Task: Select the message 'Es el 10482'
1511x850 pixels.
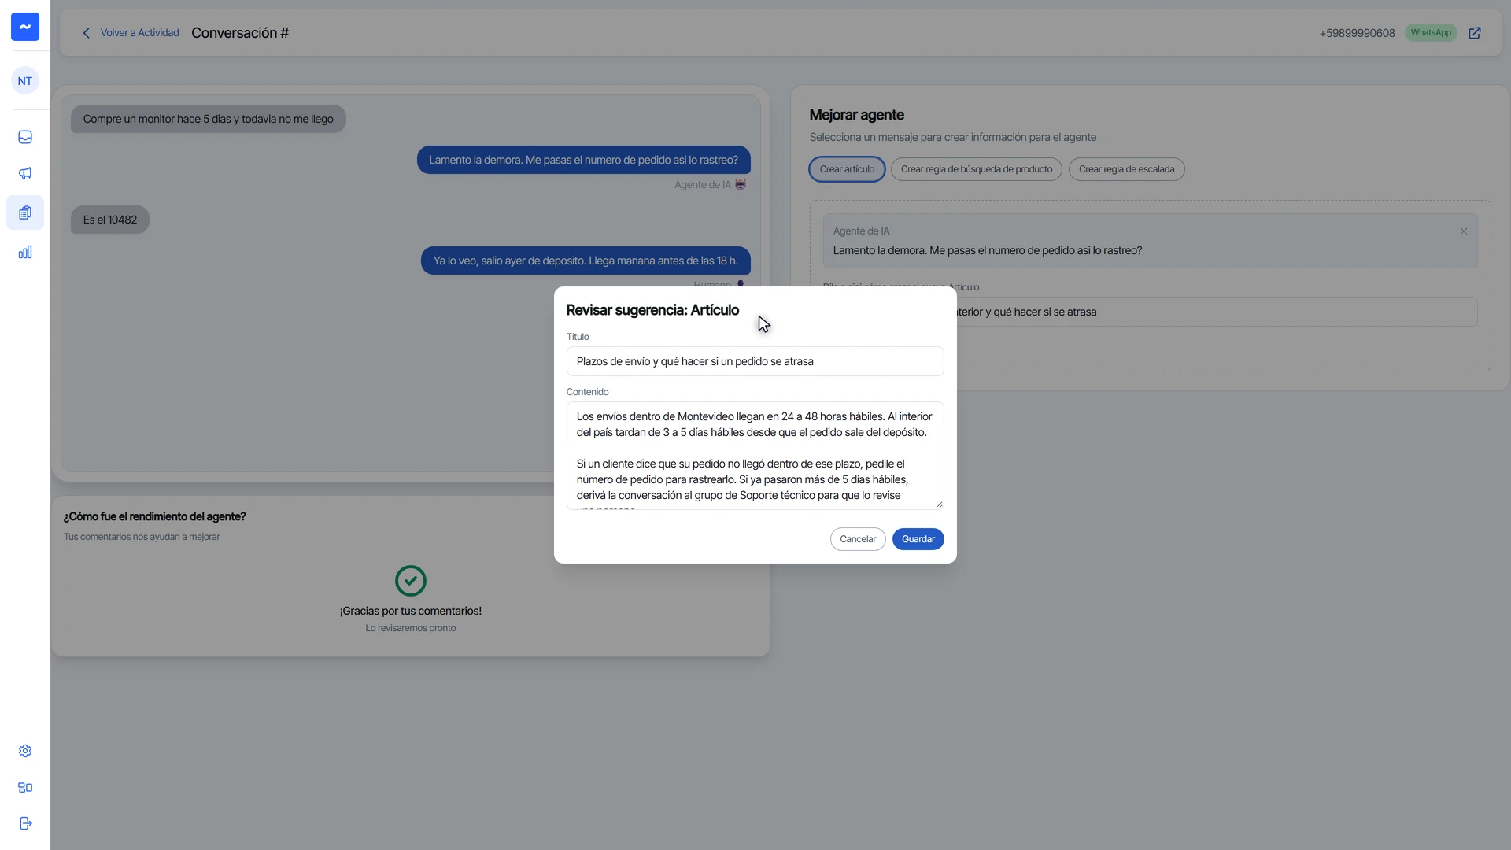Action: pos(110,220)
